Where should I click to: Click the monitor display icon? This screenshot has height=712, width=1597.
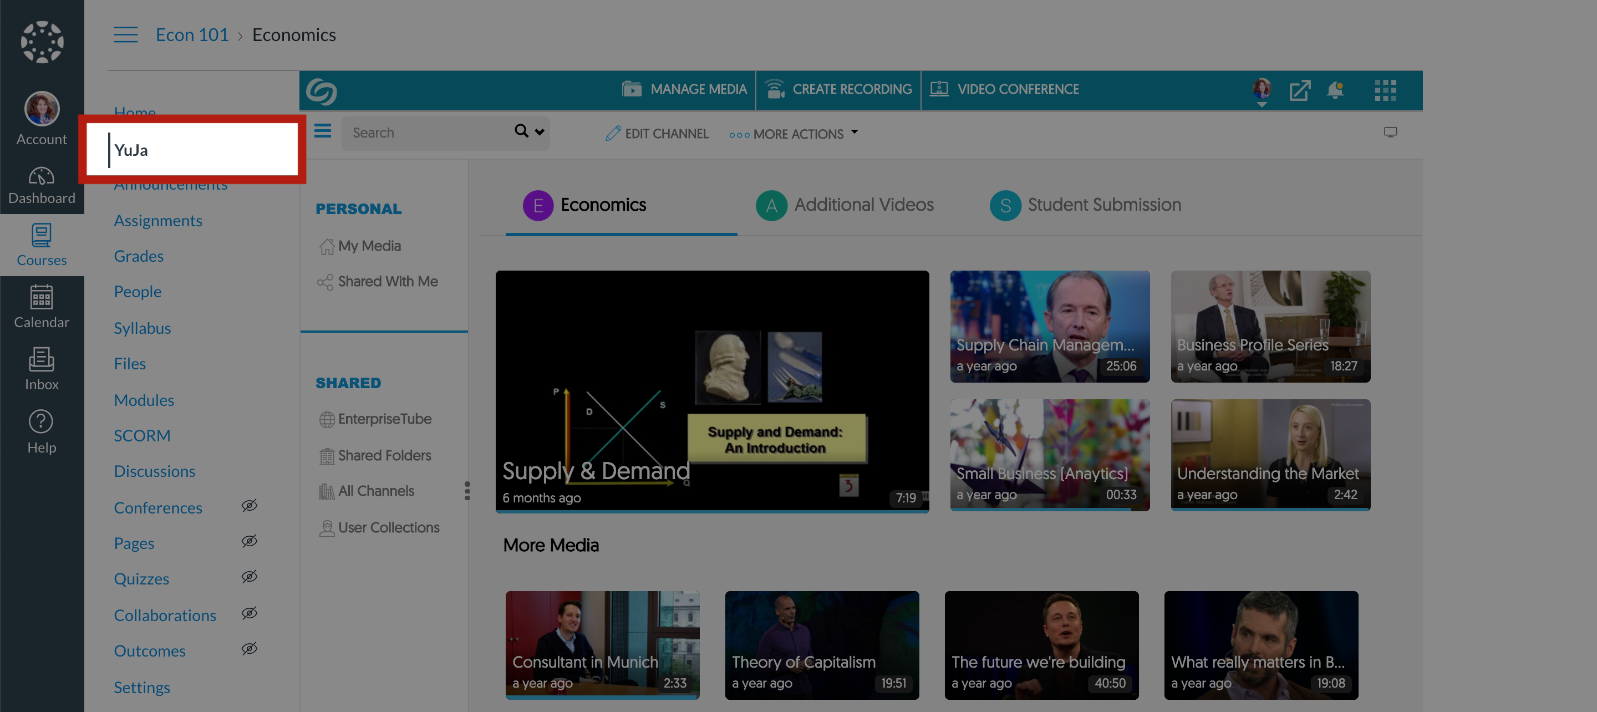1390,132
